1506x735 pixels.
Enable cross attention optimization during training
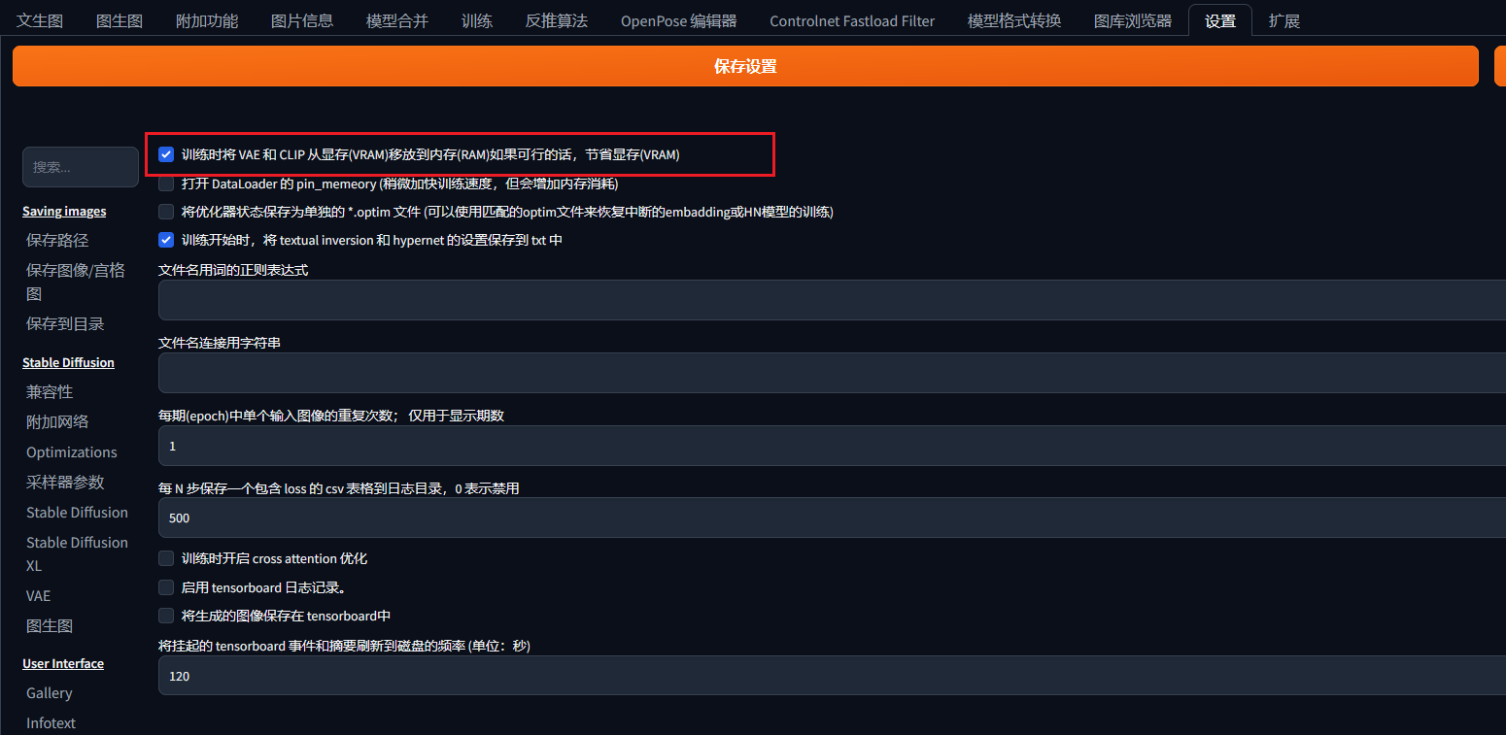pyautogui.click(x=166, y=559)
